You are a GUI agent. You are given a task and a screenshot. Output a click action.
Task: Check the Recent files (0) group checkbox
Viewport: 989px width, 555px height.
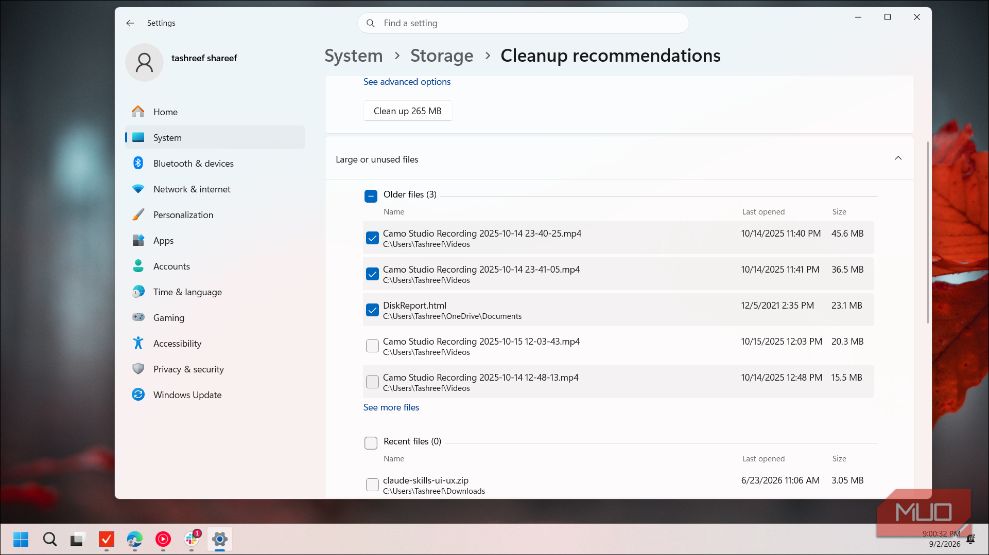point(371,443)
